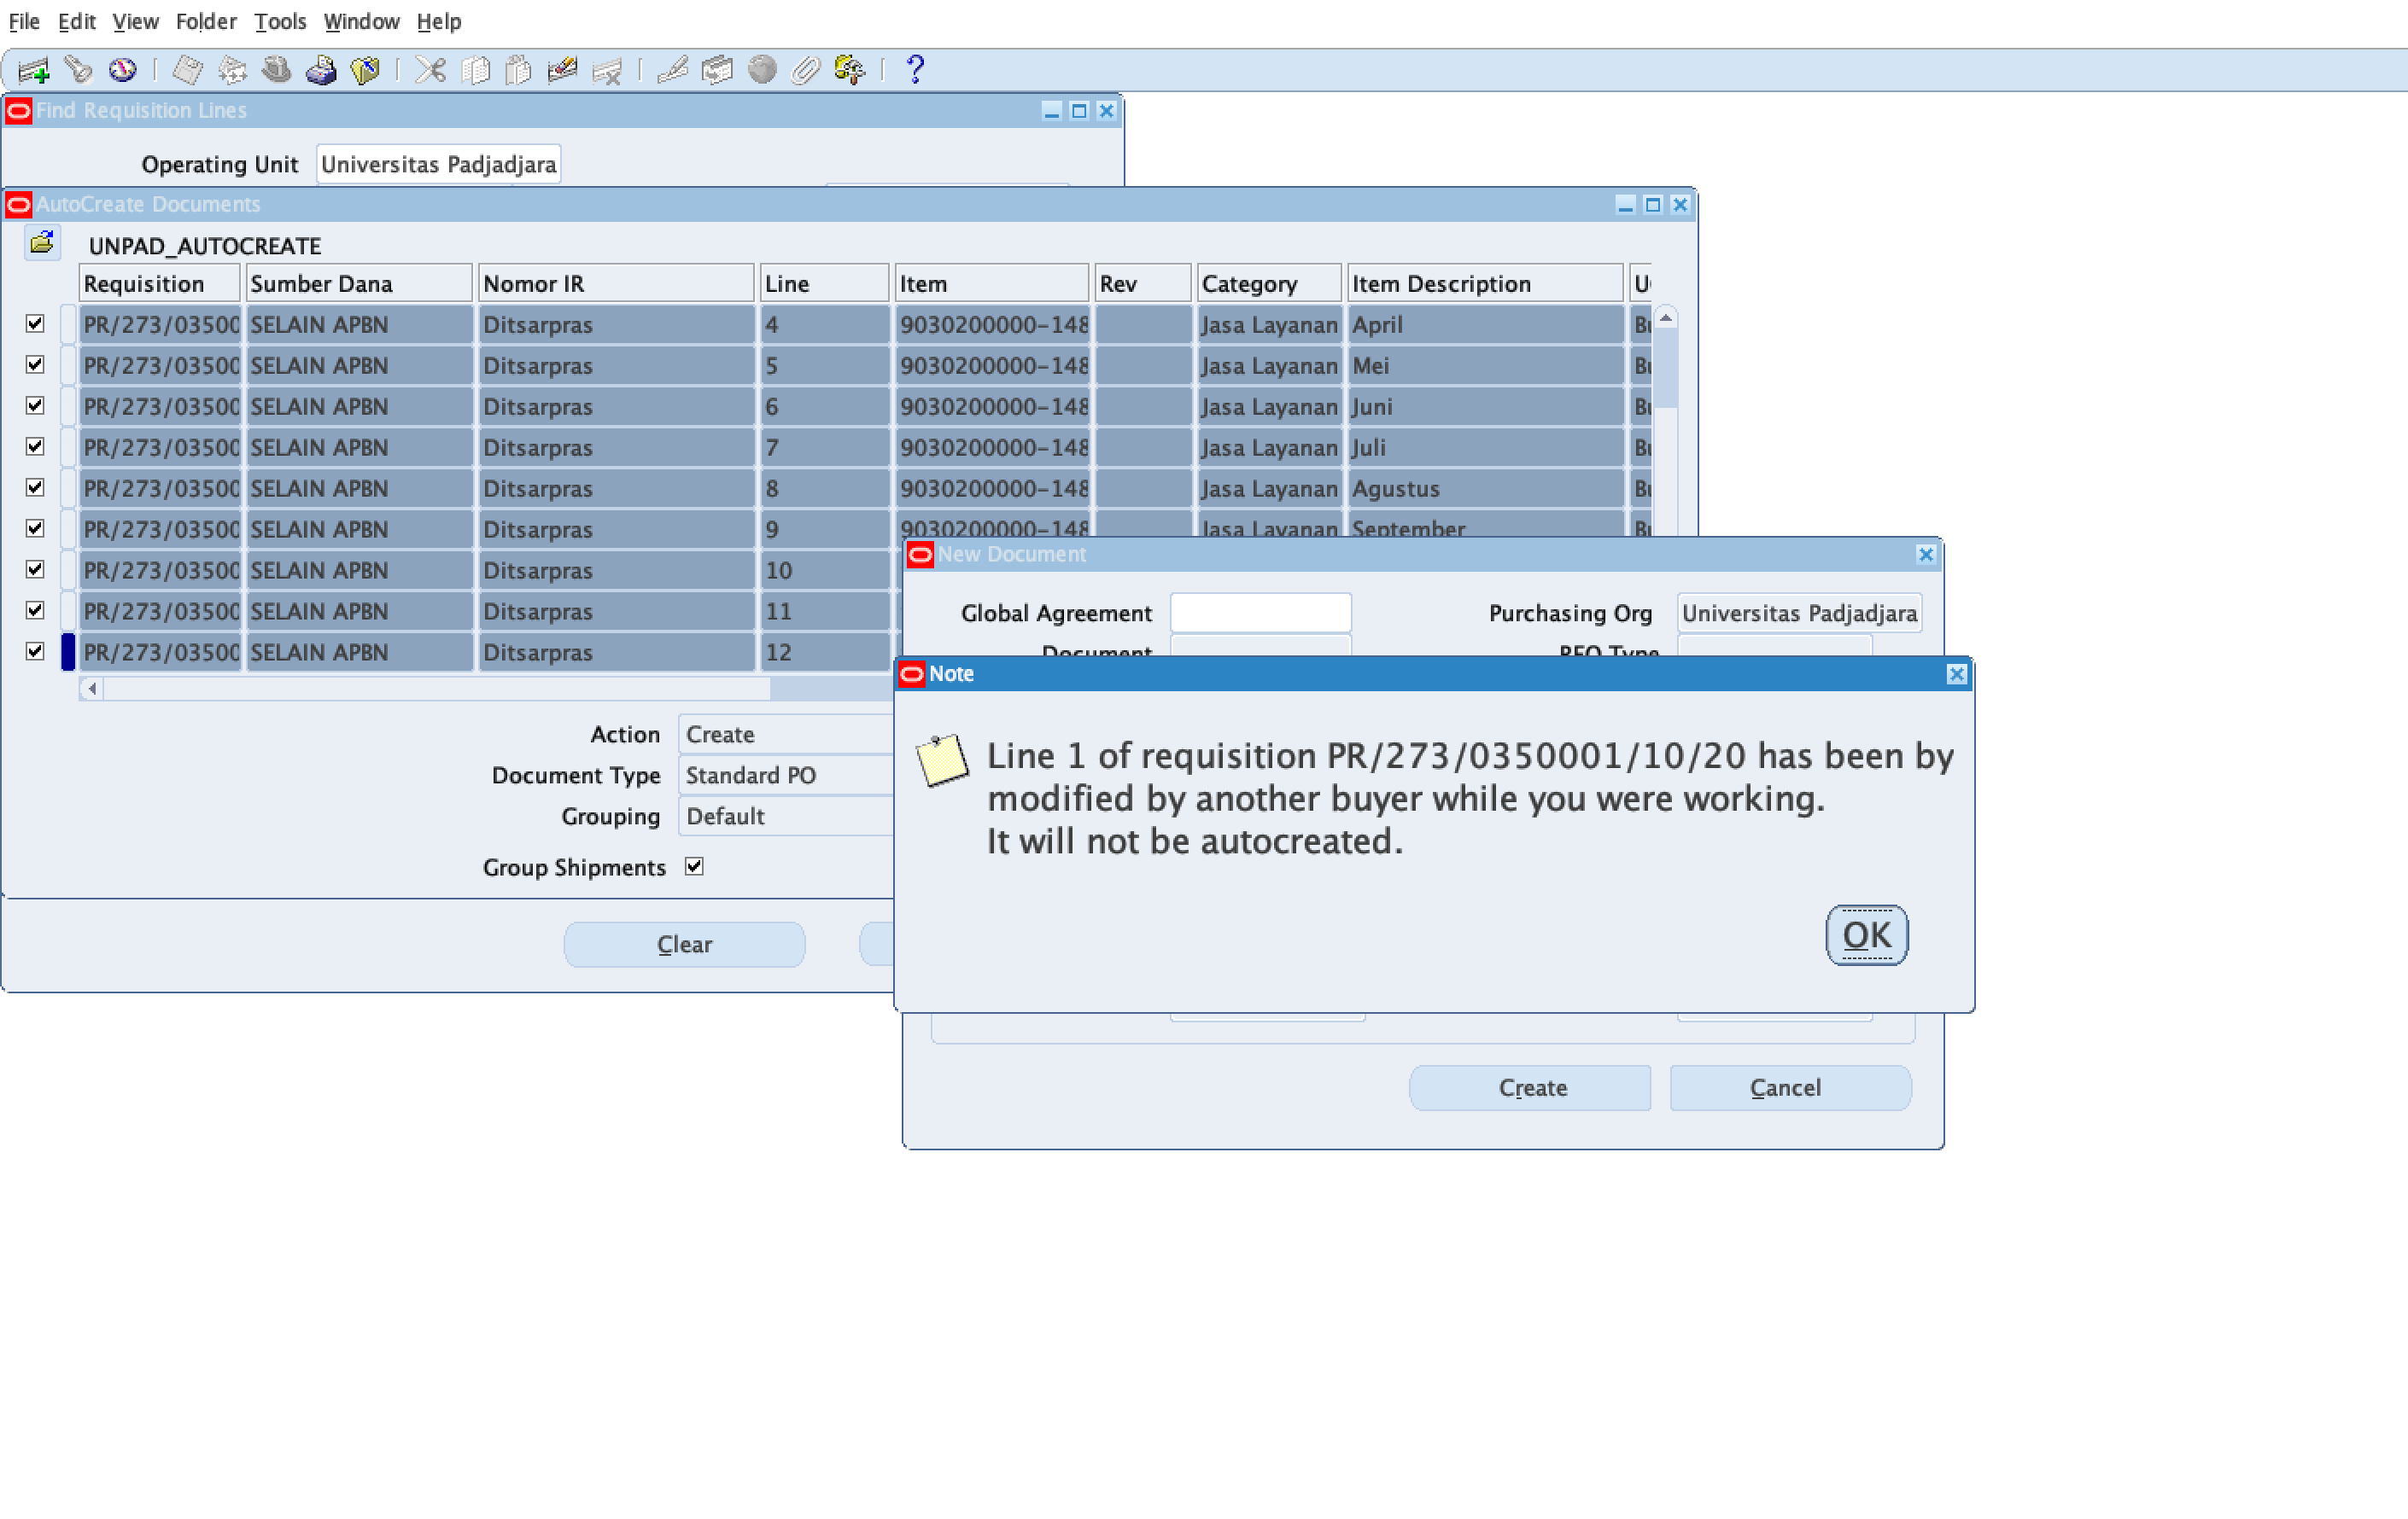Open the Tools menu

280,21
